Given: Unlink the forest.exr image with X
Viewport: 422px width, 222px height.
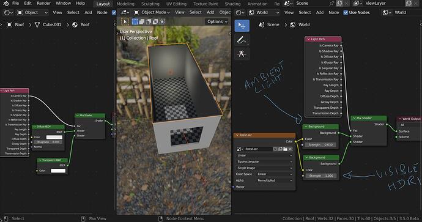Looking at the screenshot, I should pos(291,149).
